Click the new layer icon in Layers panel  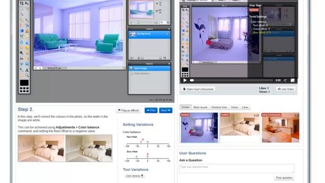(160, 58)
